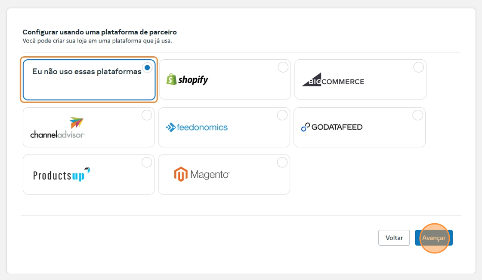Click the selected 'Eu não uso essas plataformas' radio
This screenshot has width=482, height=280.
click(x=148, y=67)
